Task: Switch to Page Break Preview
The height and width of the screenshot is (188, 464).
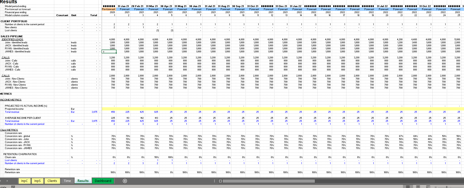Action: pos(428,186)
